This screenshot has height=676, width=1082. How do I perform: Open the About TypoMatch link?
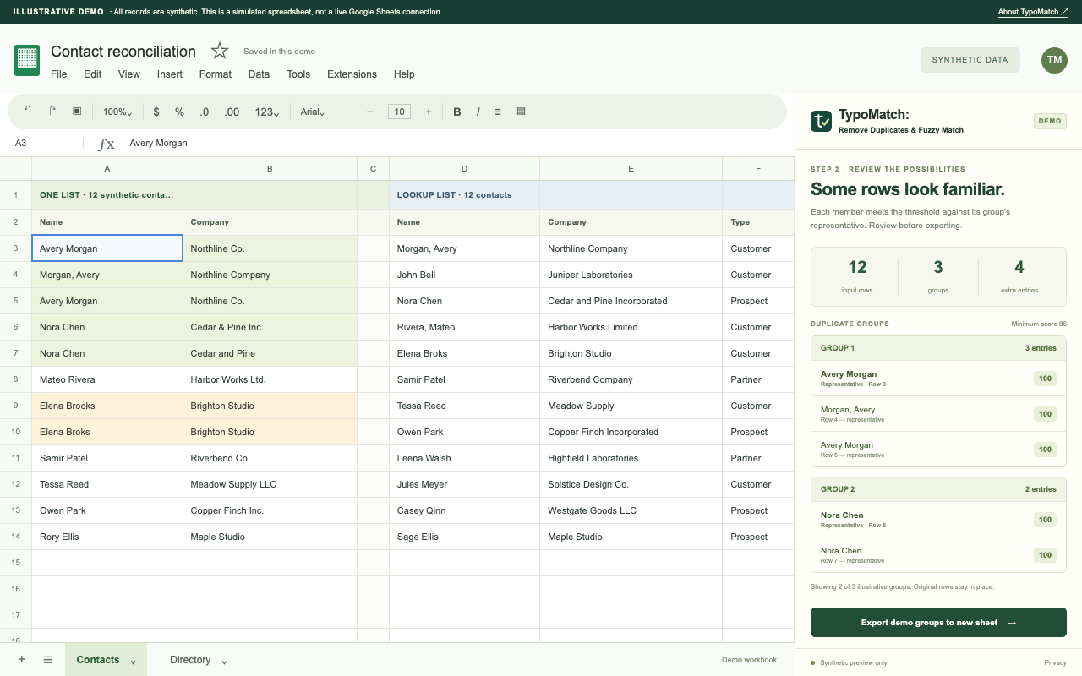point(1033,12)
